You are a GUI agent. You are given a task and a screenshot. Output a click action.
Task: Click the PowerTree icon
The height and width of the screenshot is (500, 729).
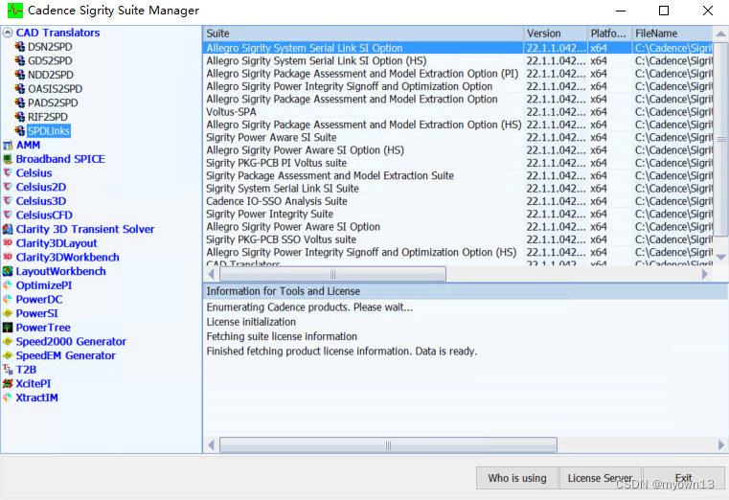click(x=8, y=328)
